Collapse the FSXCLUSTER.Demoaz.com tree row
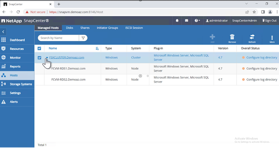This screenshot has height=148, width=279. (x=47, y=57)
